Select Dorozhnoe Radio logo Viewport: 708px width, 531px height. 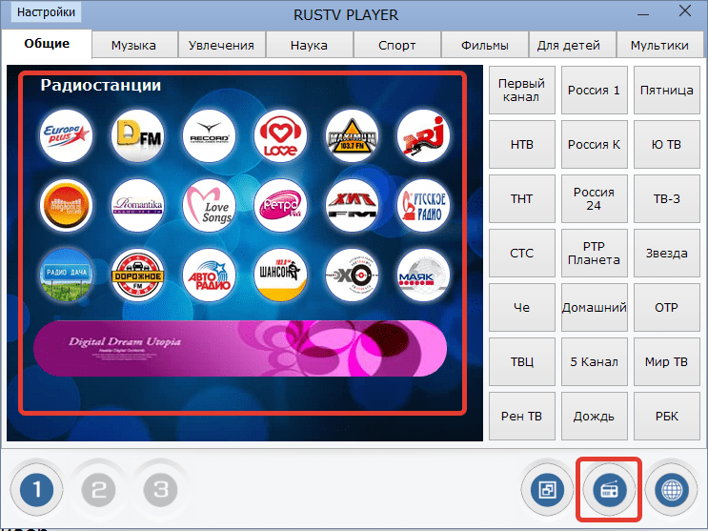(x=138, y=275)
